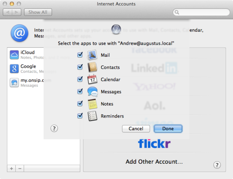Click the Cancel button
This screenshot has width=233, height=179.
click(x=136, y=128)
